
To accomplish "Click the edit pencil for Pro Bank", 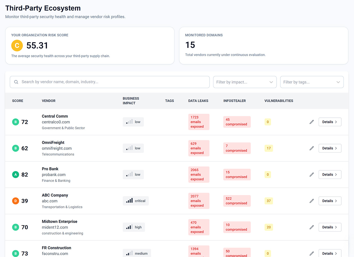I will (312, 174).
